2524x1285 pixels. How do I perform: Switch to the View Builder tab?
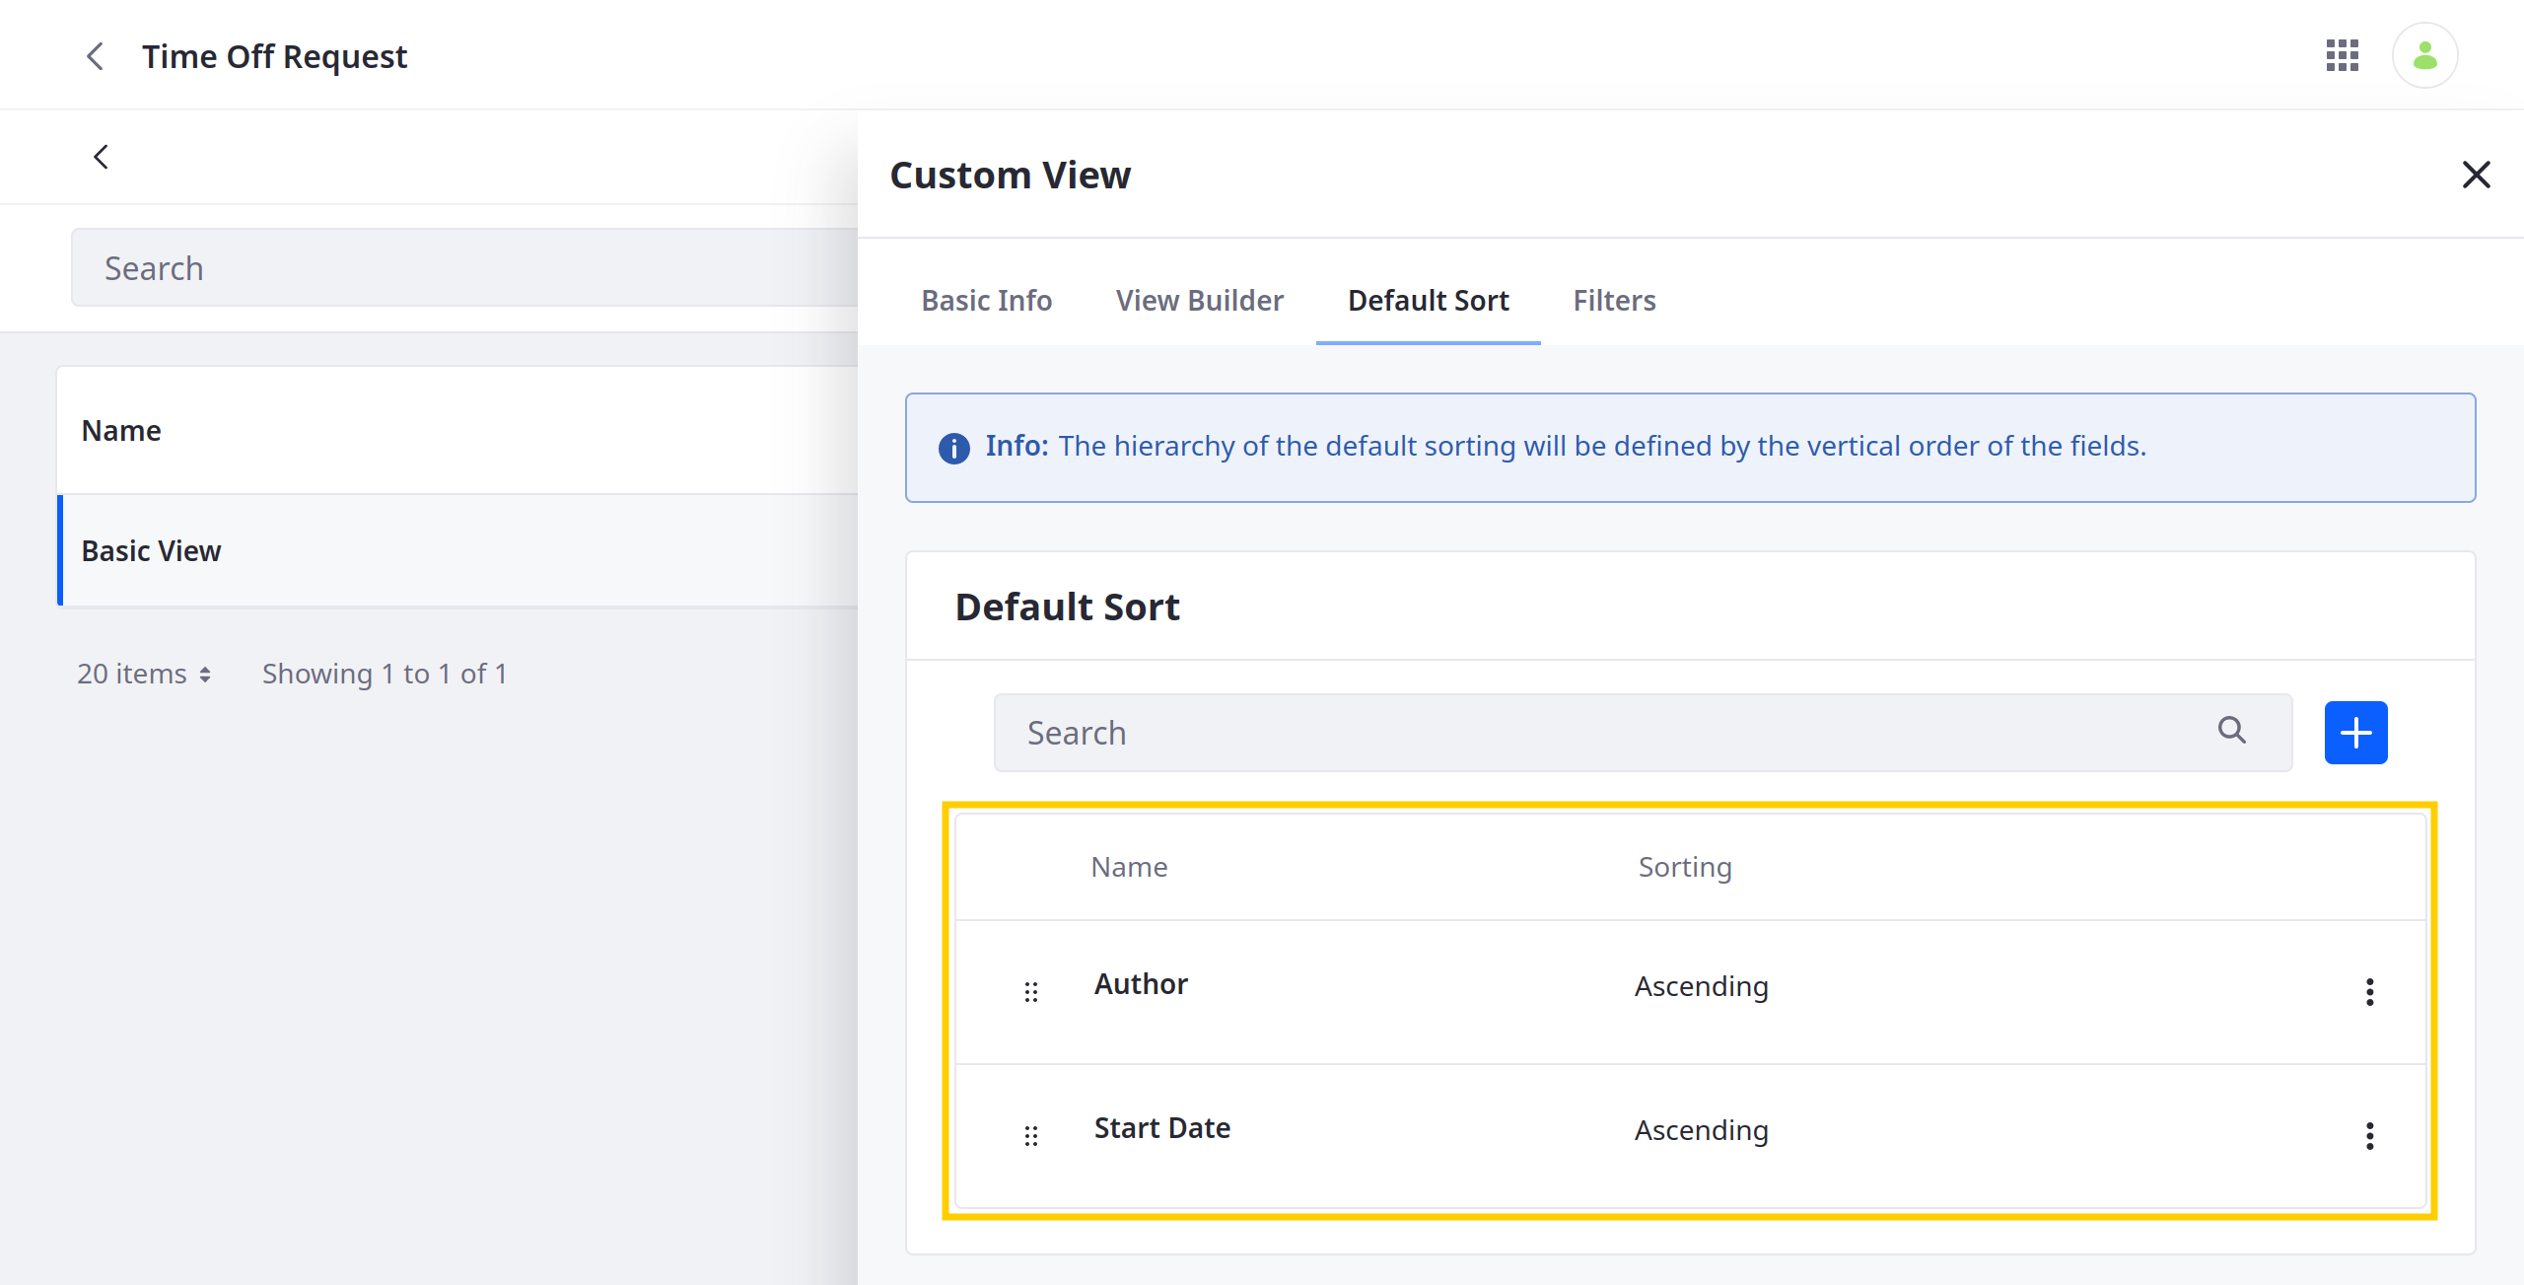click(1199, 300)
